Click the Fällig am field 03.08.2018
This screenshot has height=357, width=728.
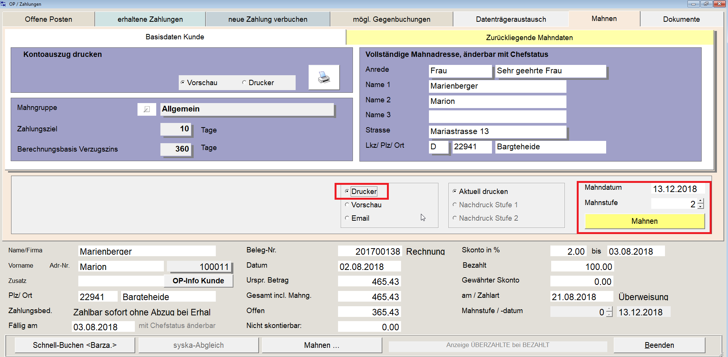103,327
